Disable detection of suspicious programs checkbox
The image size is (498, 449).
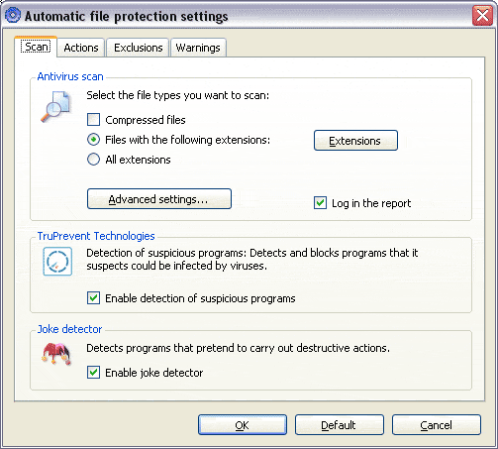[x=93, y=298]
